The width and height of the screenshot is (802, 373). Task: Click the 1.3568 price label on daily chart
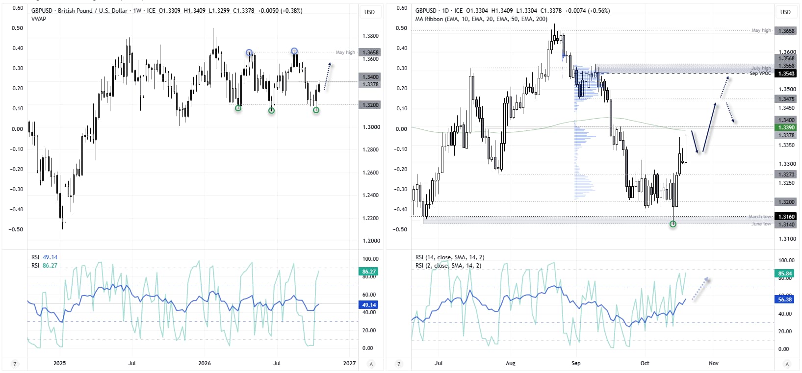tap(786, 58)
